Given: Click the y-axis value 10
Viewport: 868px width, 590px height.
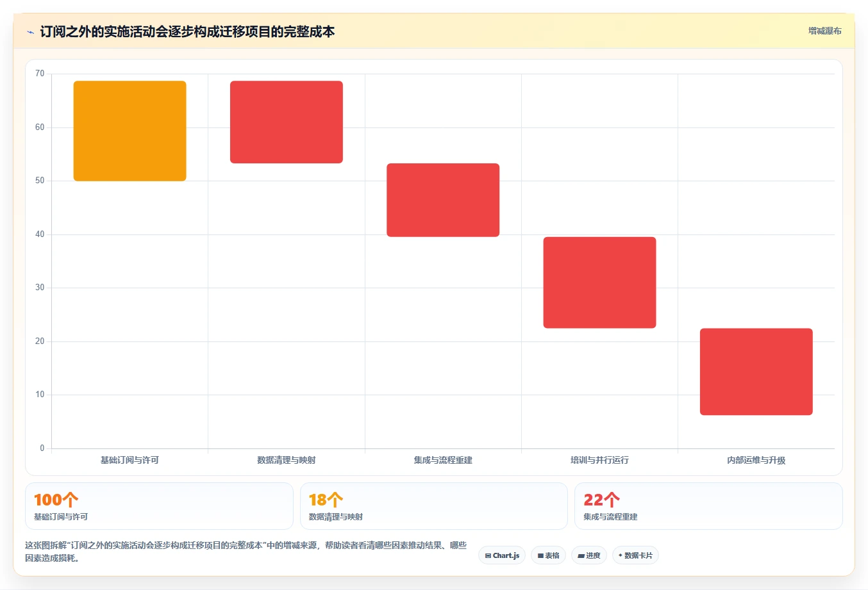Looking at the screenshot, I should click(40, 395).
